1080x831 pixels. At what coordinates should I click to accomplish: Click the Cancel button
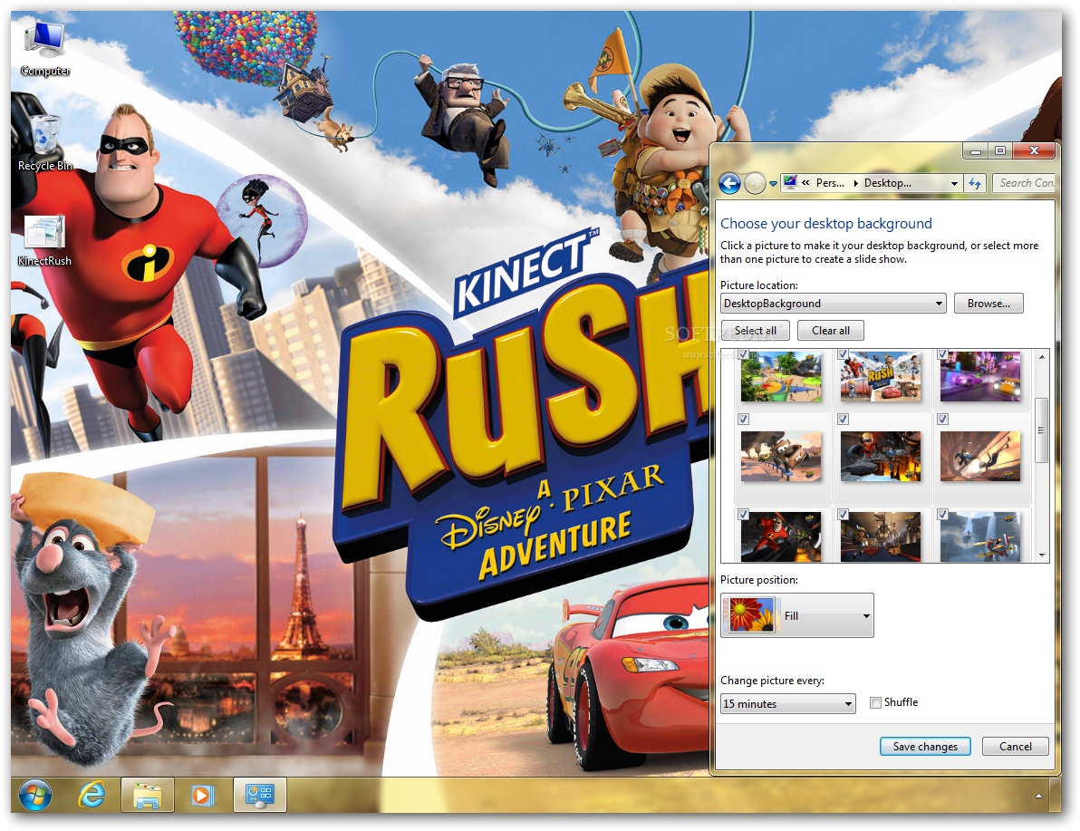1016,746
